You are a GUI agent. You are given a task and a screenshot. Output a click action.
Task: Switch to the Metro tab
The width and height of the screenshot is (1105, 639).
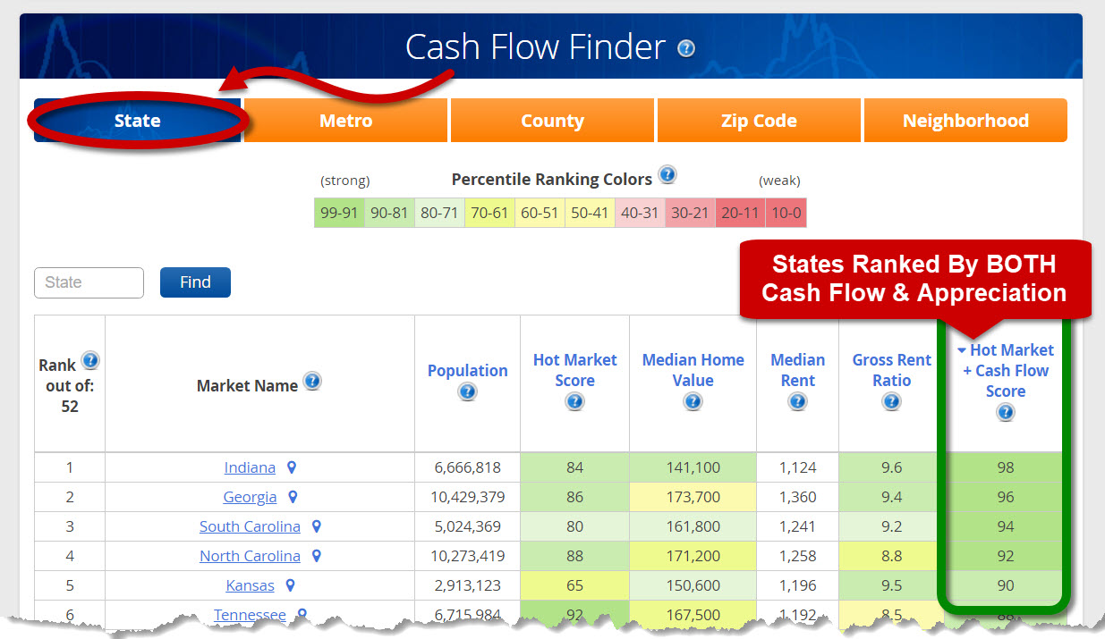345,121
